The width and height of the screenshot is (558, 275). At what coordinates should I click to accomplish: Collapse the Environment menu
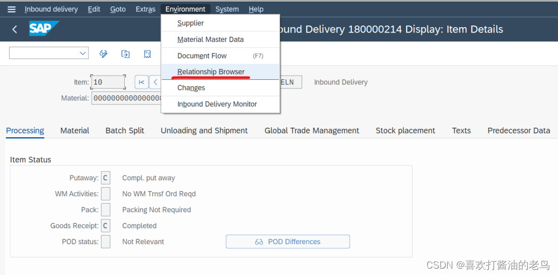[185, 9]
